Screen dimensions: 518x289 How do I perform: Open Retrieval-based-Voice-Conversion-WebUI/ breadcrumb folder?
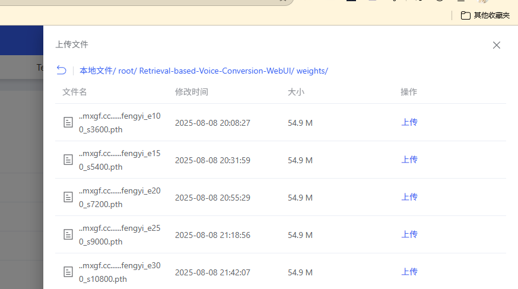coord(217,71)
